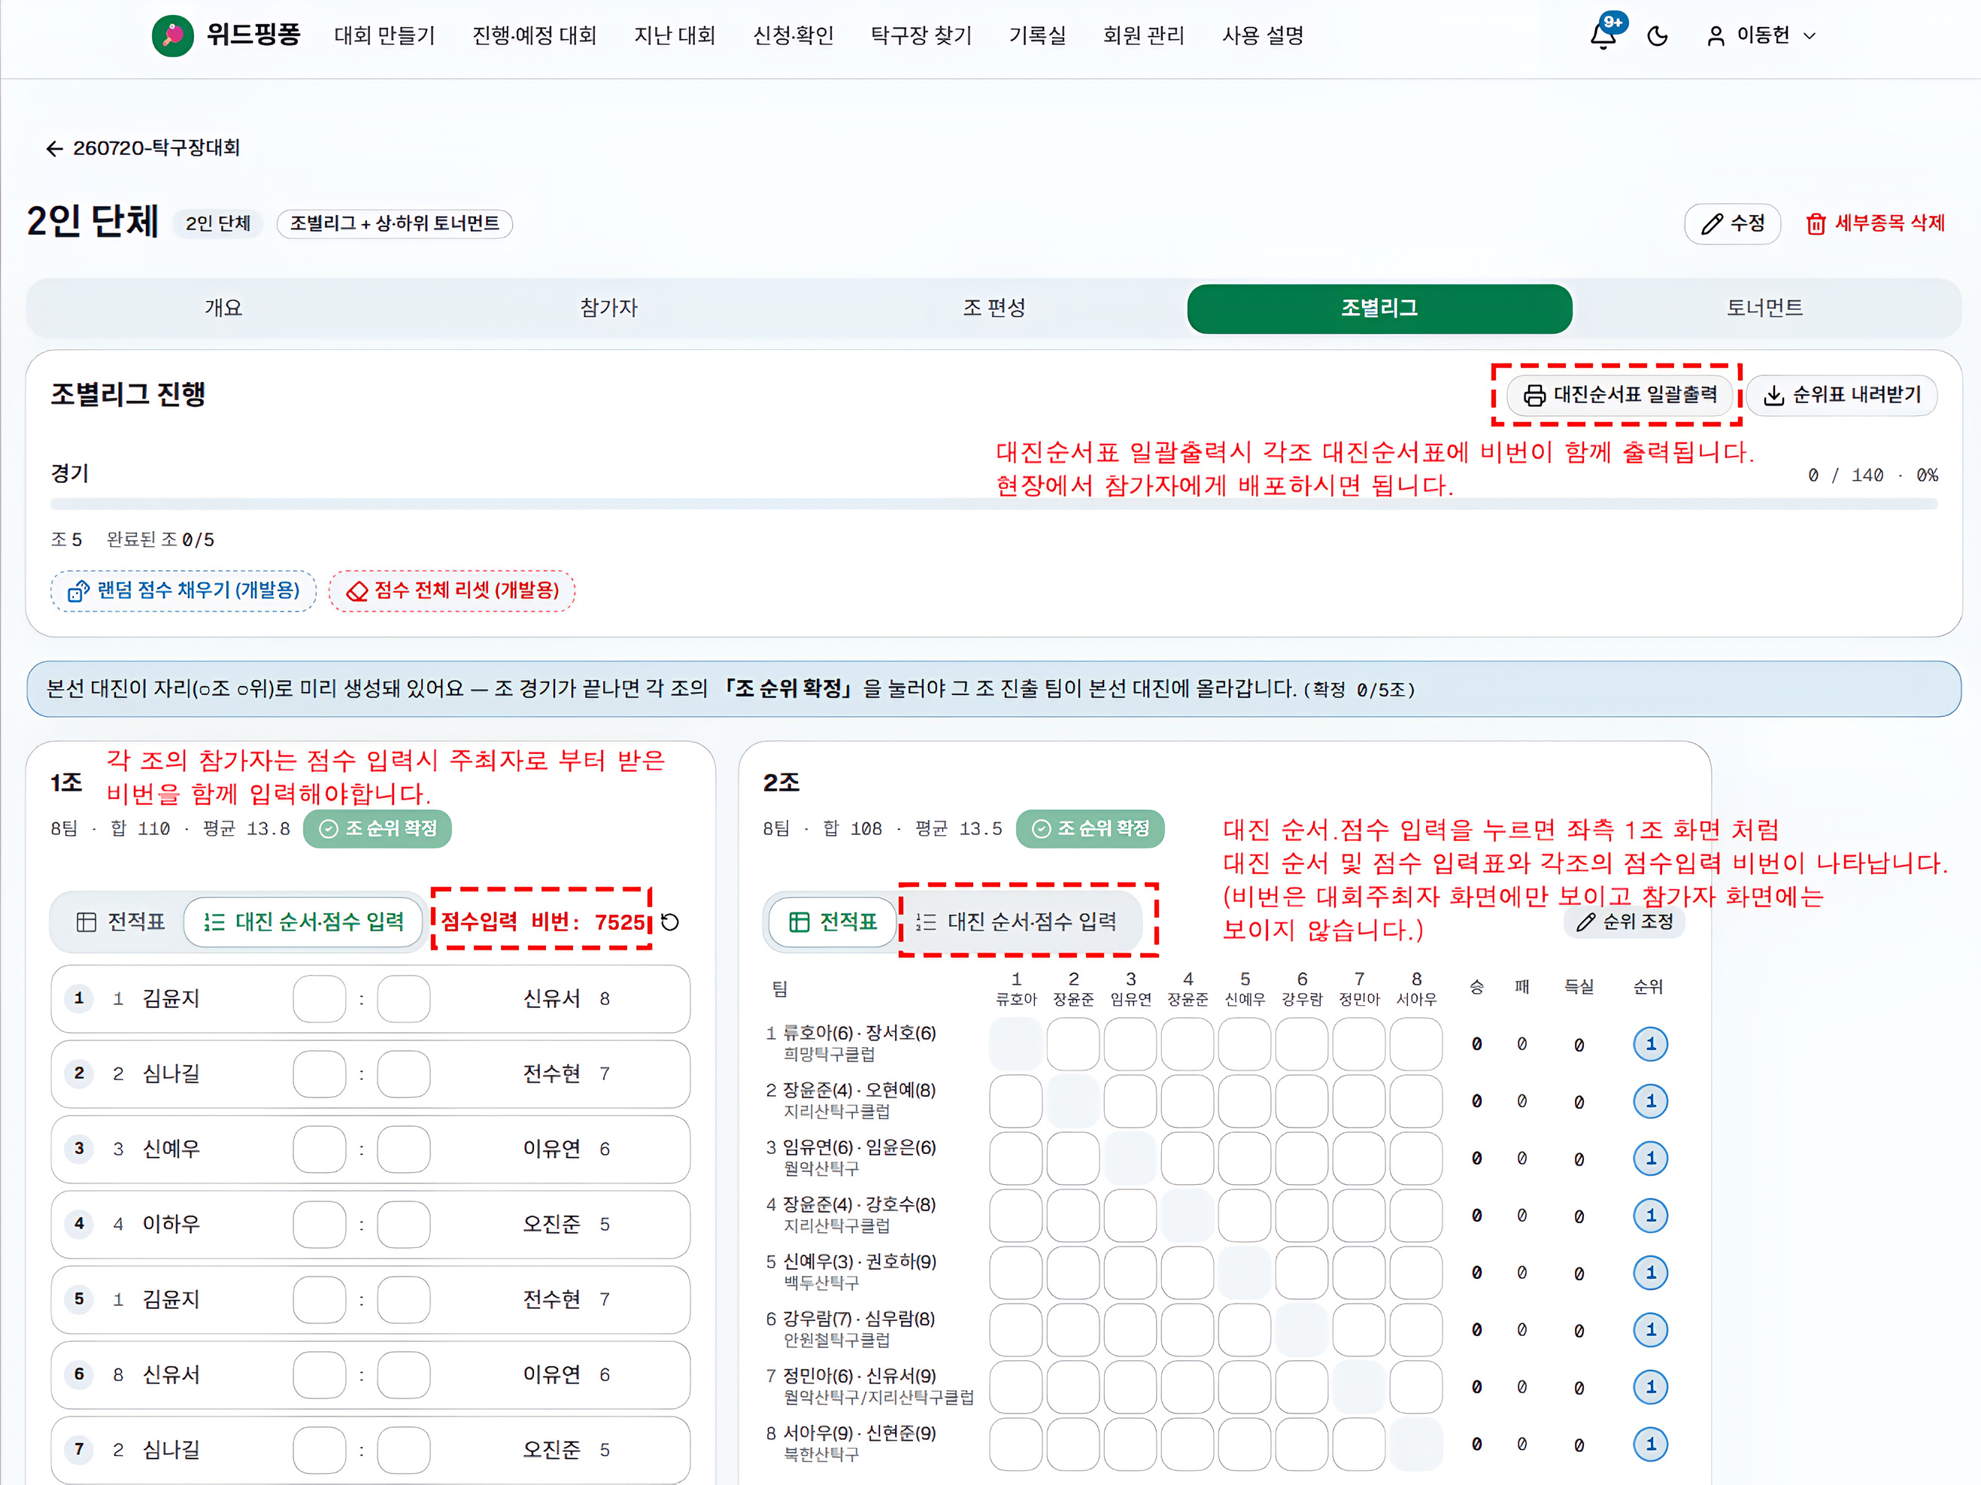Viewport: 1981px width, 1485px height.
Task: Click 심나길 score box in match 7
Action: (319, 1450)
